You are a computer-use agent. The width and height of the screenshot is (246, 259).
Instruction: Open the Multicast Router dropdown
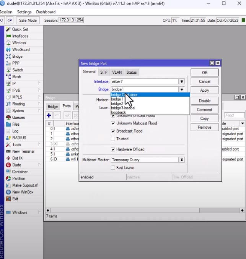[x=182, y=160]
